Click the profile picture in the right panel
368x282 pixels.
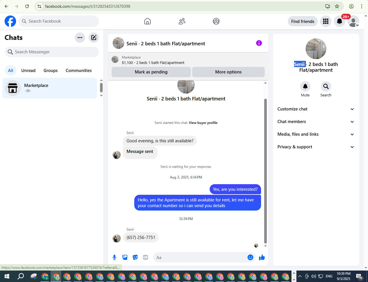(x=316, y=49)
